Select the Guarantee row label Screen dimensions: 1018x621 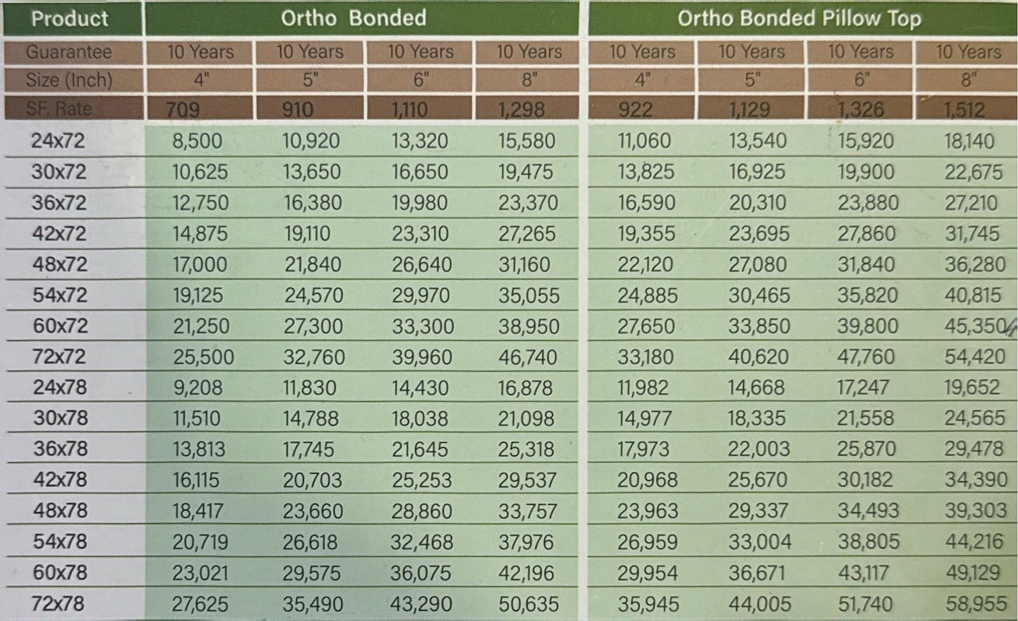[69, 52]
